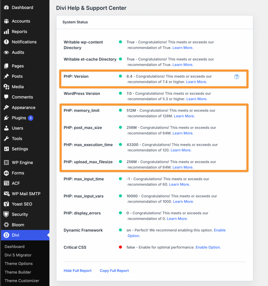Image resolution: width=268 pixels, height=286 pixels.
Task: Open Divi 5 Migrator submenu item
Action: tap(18, 255)
